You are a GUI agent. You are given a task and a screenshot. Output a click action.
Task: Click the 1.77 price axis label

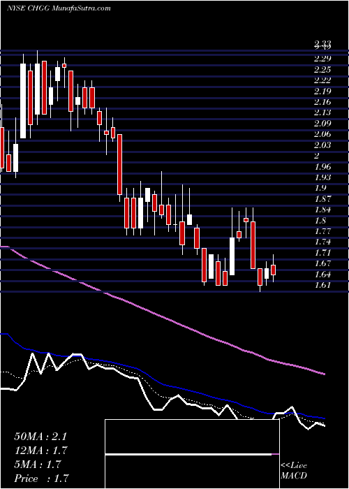322,231
